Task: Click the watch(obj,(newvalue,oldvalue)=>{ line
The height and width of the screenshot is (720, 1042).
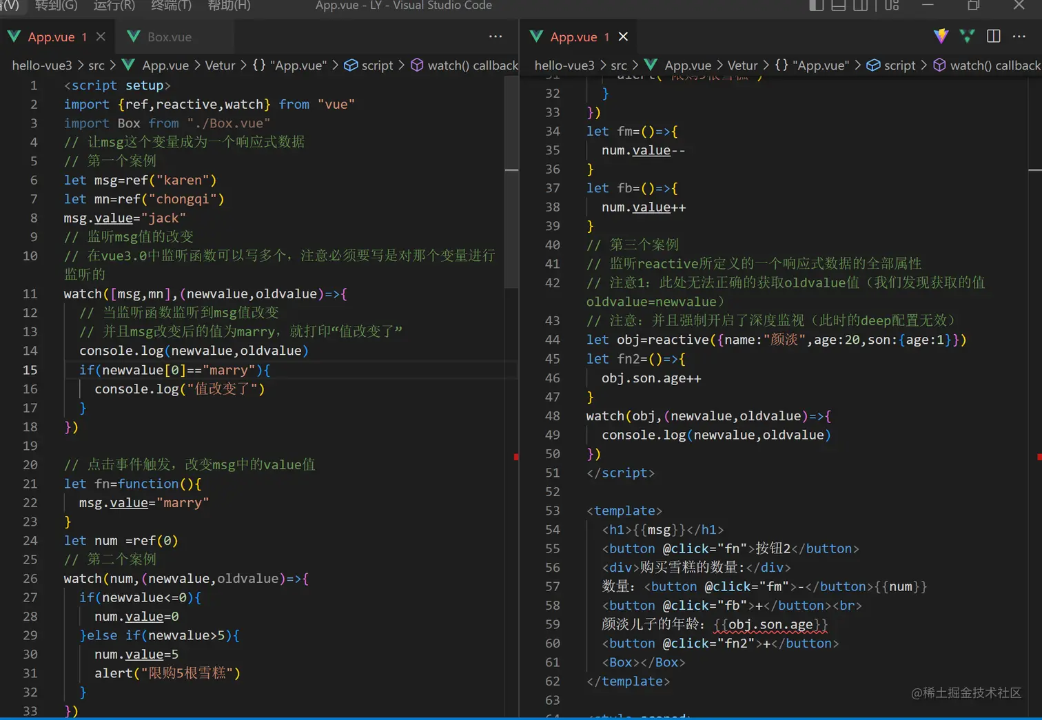Action: [x=708, y=416]
